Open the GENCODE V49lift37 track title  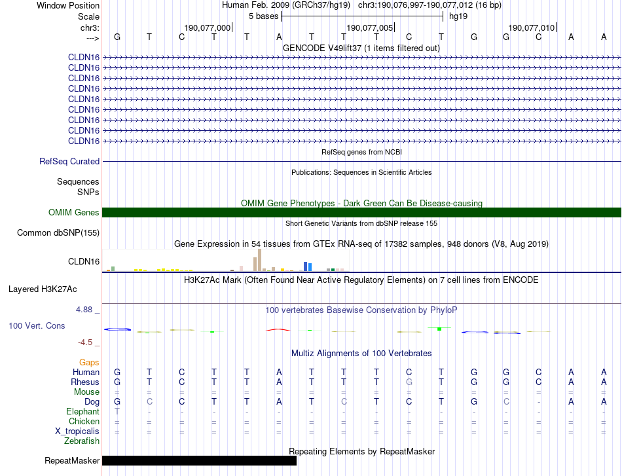point(361,48)
